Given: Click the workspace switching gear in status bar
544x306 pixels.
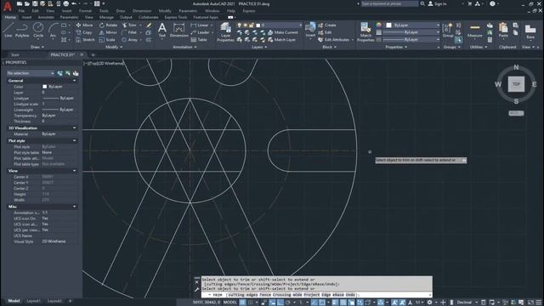Looking at the screenshot, I should tap(429, 303).
